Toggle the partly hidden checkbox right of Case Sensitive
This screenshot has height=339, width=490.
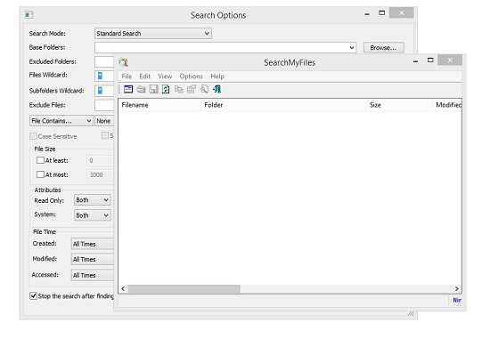pyautogui.click(x=105, y=135)
